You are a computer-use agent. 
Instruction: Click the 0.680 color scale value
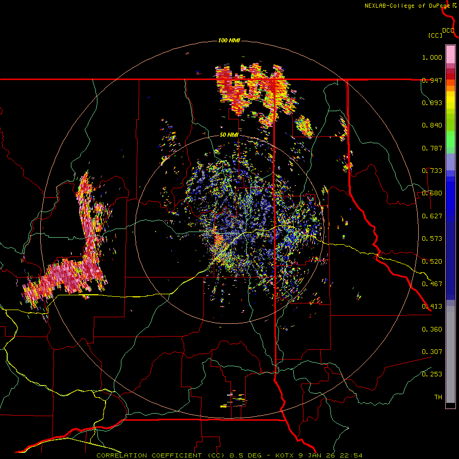pyautogui.click(x=432, y=193)
